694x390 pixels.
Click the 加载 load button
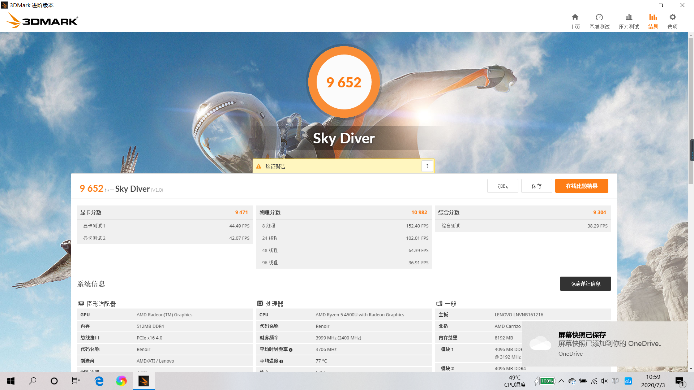(502, 186)
